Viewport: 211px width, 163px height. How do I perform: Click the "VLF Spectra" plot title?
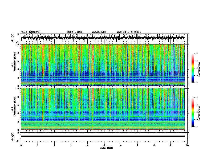pos(30,32)
